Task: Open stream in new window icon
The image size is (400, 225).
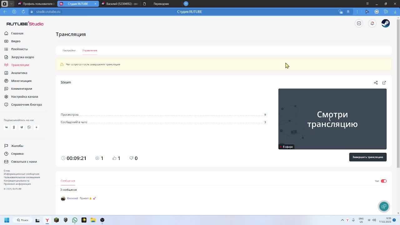Action: click(384, 82)
